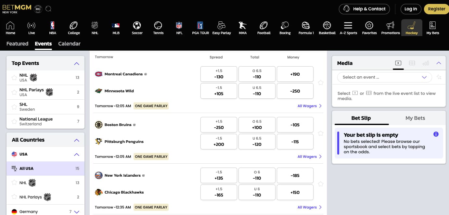Show the media video stream view

point(398,63)
